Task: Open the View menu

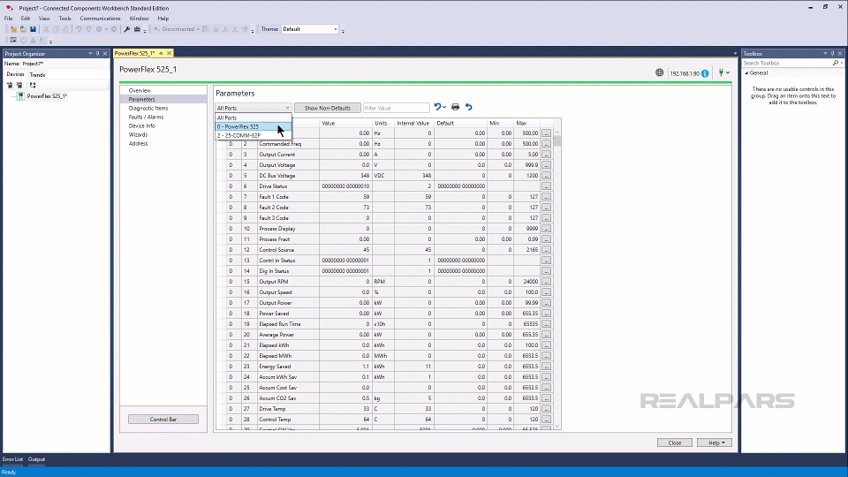Action: tap(44, 19)
